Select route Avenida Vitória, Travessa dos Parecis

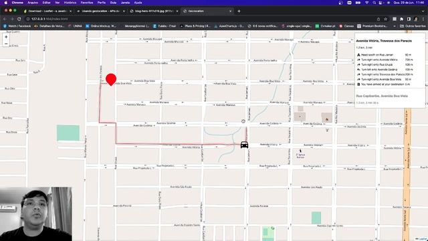pyautogui.click(x=384, y=41)
